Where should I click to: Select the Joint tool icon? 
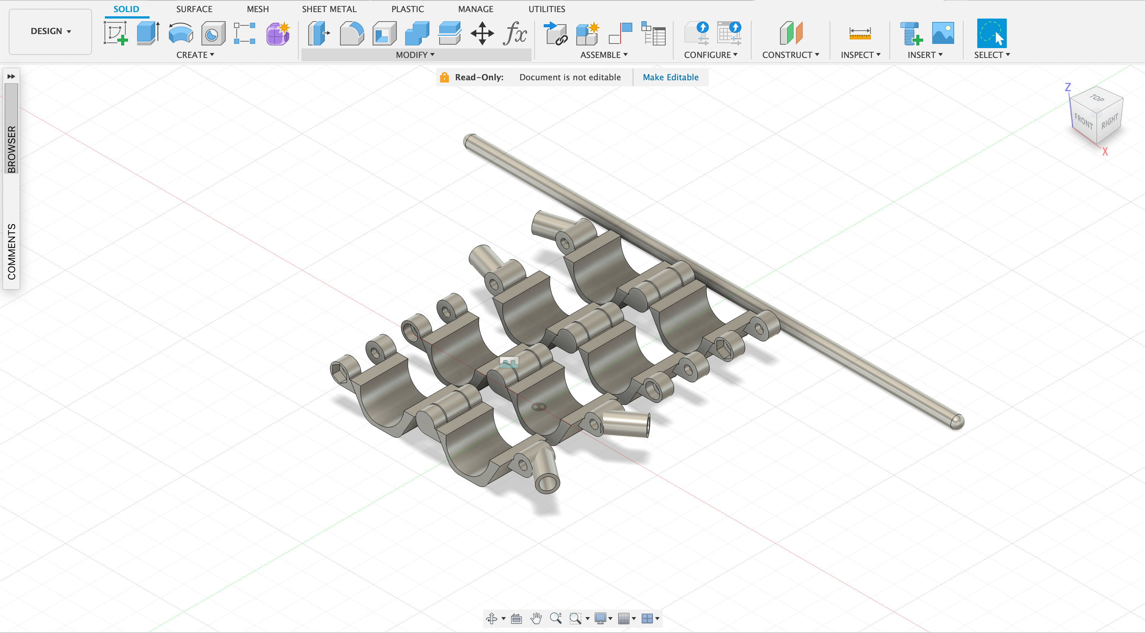(621, 33)
